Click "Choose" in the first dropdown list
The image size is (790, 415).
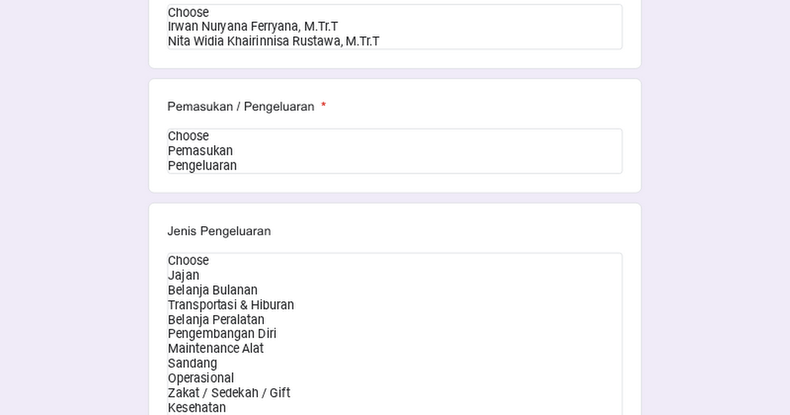pyautogui.click(x=188, y=12)
